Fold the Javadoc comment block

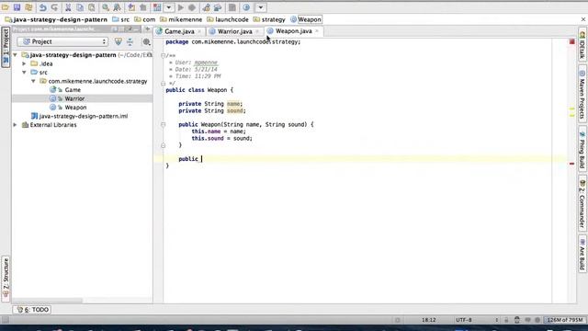164,55
